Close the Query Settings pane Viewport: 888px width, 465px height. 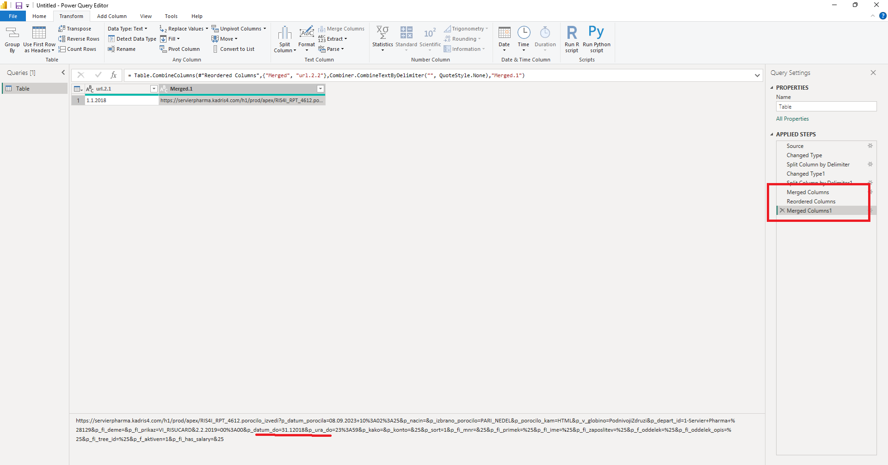coord(873,73)
